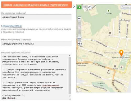
Task: Click the cinema camera icon on map
Action: (x=122, y=67)
